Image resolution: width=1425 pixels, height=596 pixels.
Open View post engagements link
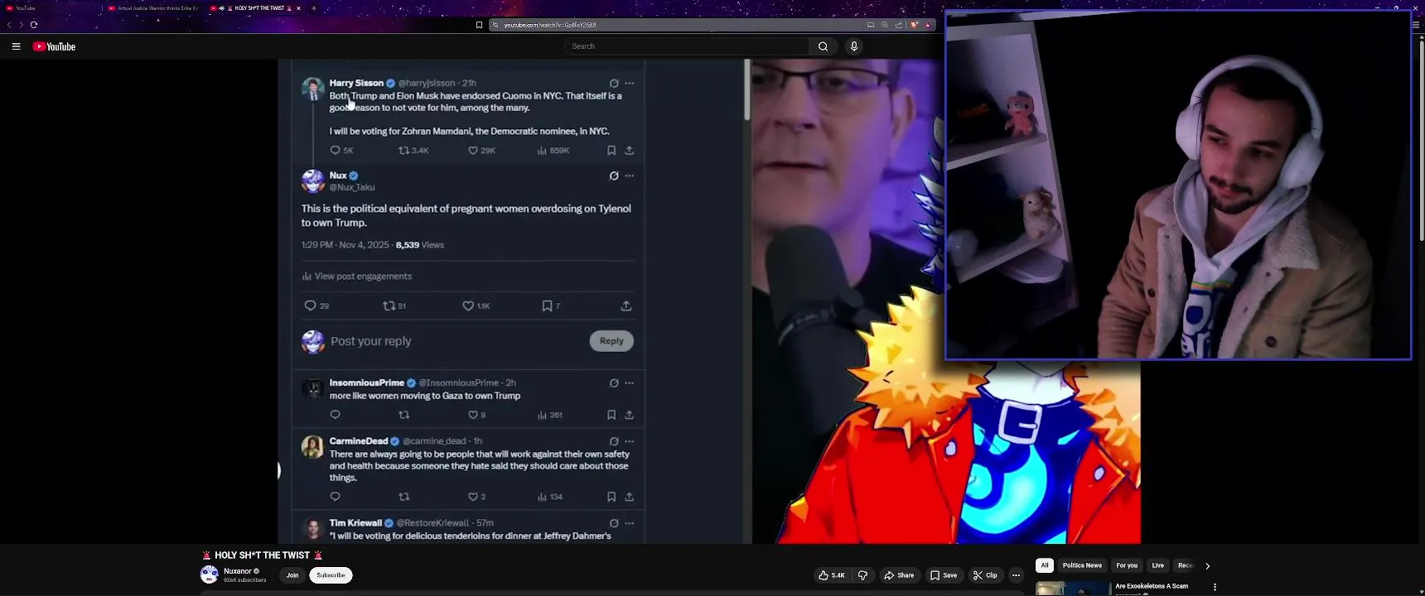click(x=357, y=276)
